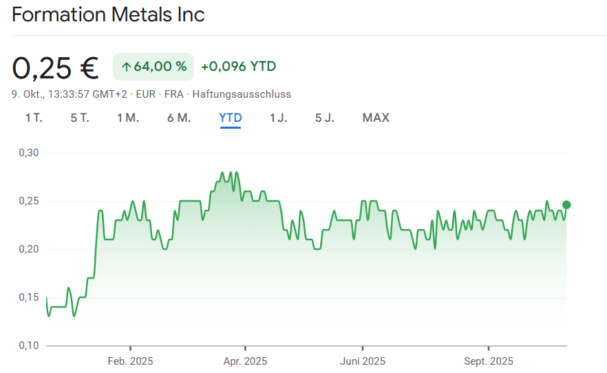
Task: Open the 1 J. chart range
Action: click(278, 118)
